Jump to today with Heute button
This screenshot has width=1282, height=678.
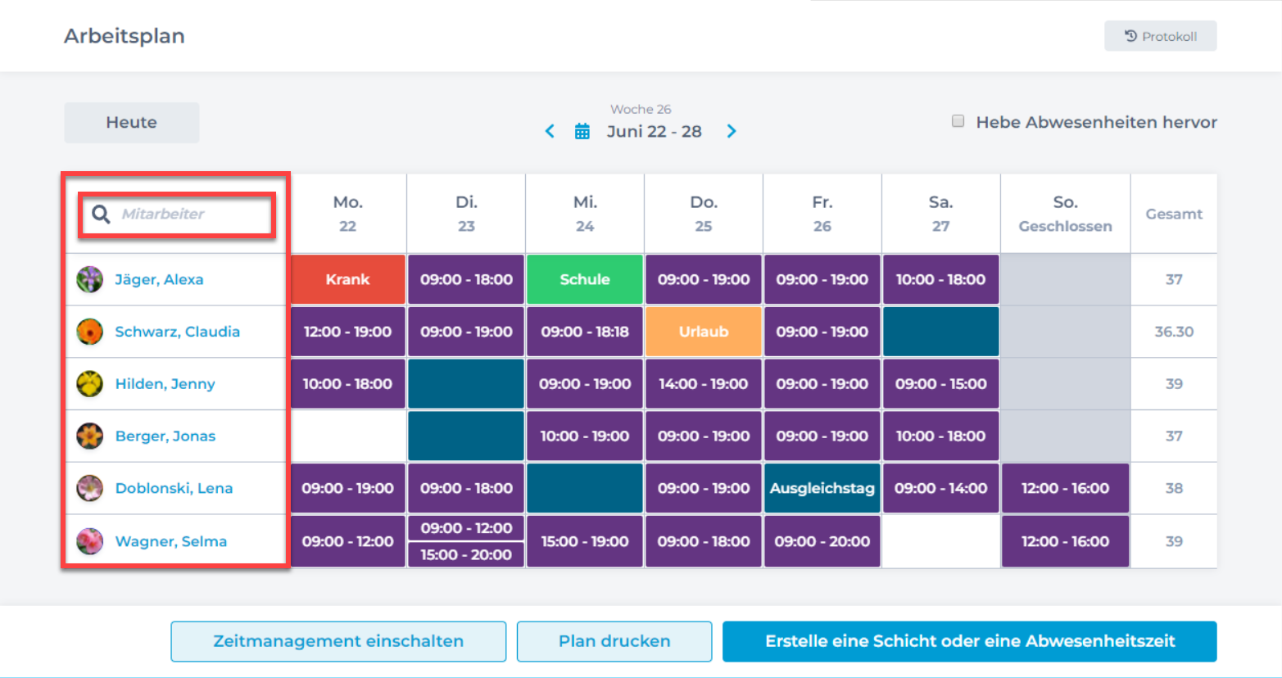point(131,123)
